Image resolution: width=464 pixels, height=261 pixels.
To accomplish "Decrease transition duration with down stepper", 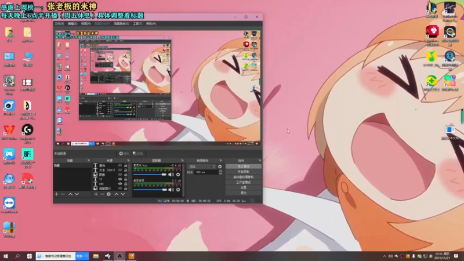I will tap(220, 173).
